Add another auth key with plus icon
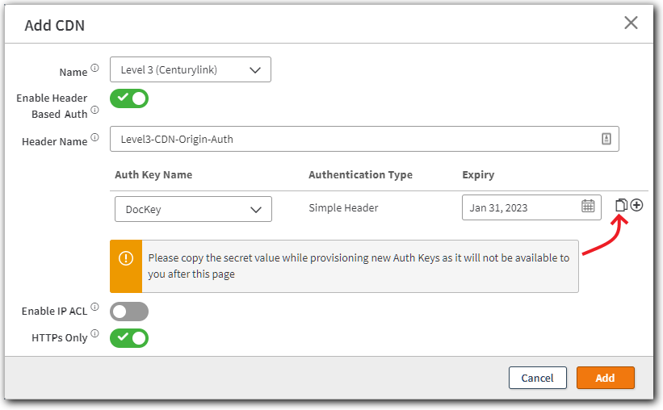Screen dimensions: 663x410 636,205
